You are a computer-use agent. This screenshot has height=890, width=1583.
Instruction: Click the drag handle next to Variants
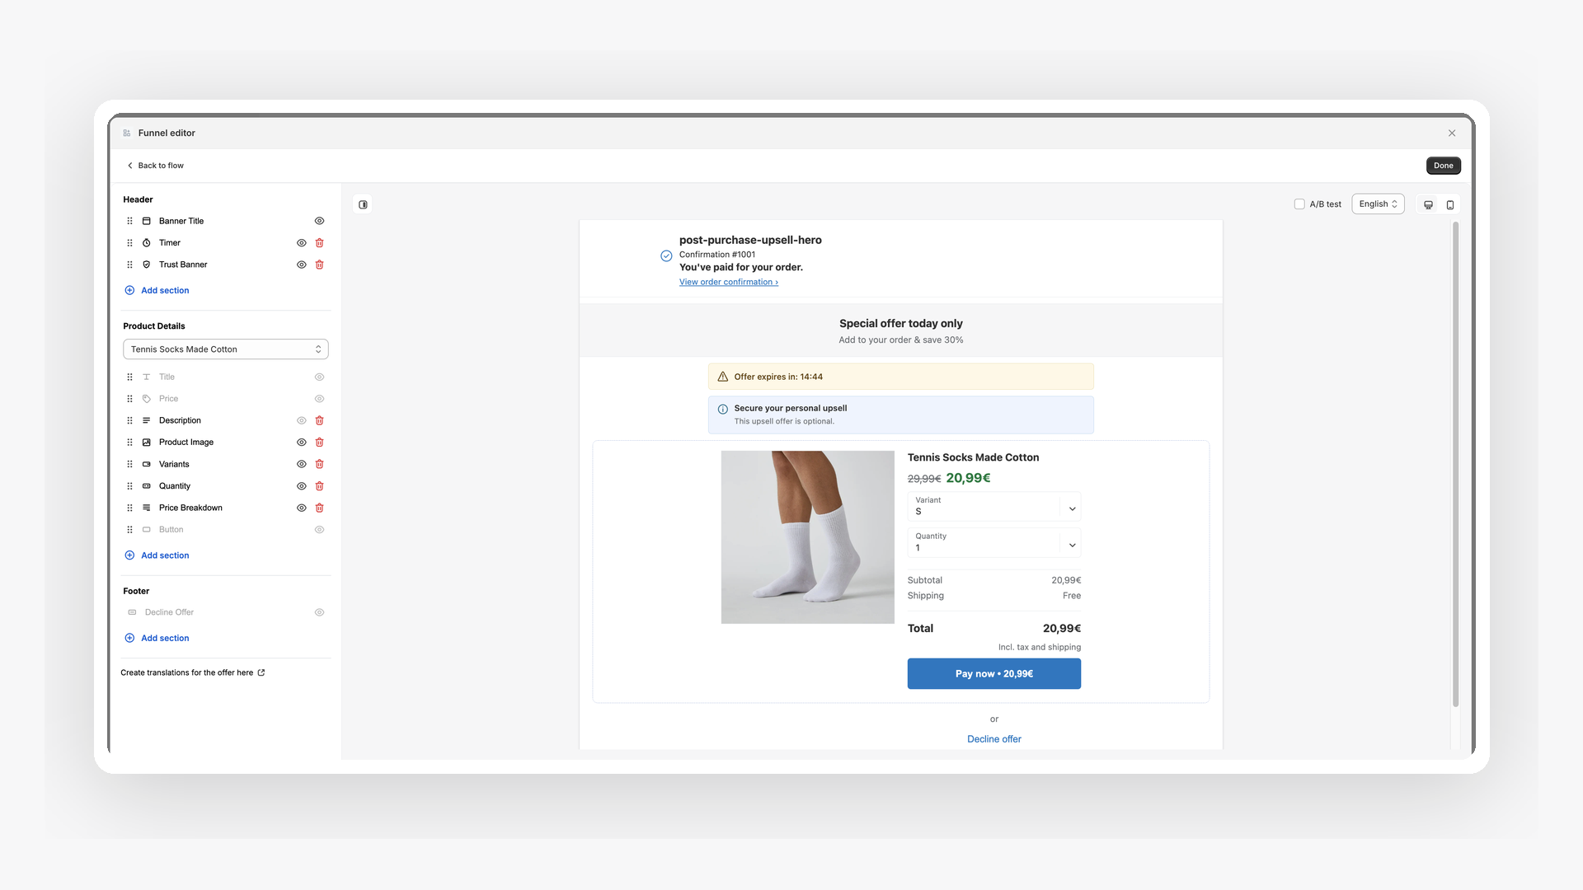click(129, 464)
